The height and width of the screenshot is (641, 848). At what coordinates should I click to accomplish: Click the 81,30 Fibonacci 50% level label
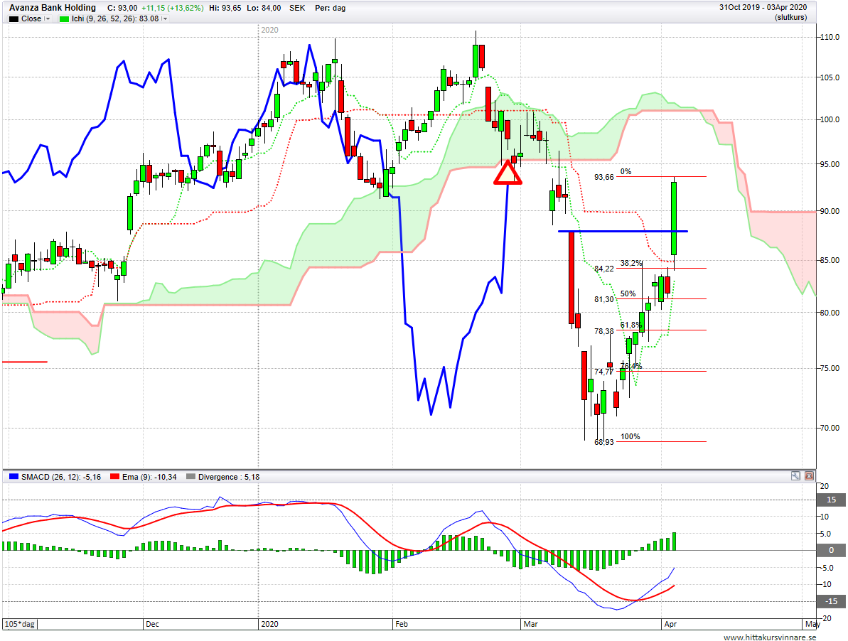(604, 299)
